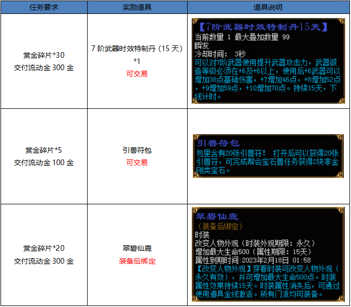351x307 pixels.
Task: Select the text 赏金碎片*5
Action: (x=44, y=150)
